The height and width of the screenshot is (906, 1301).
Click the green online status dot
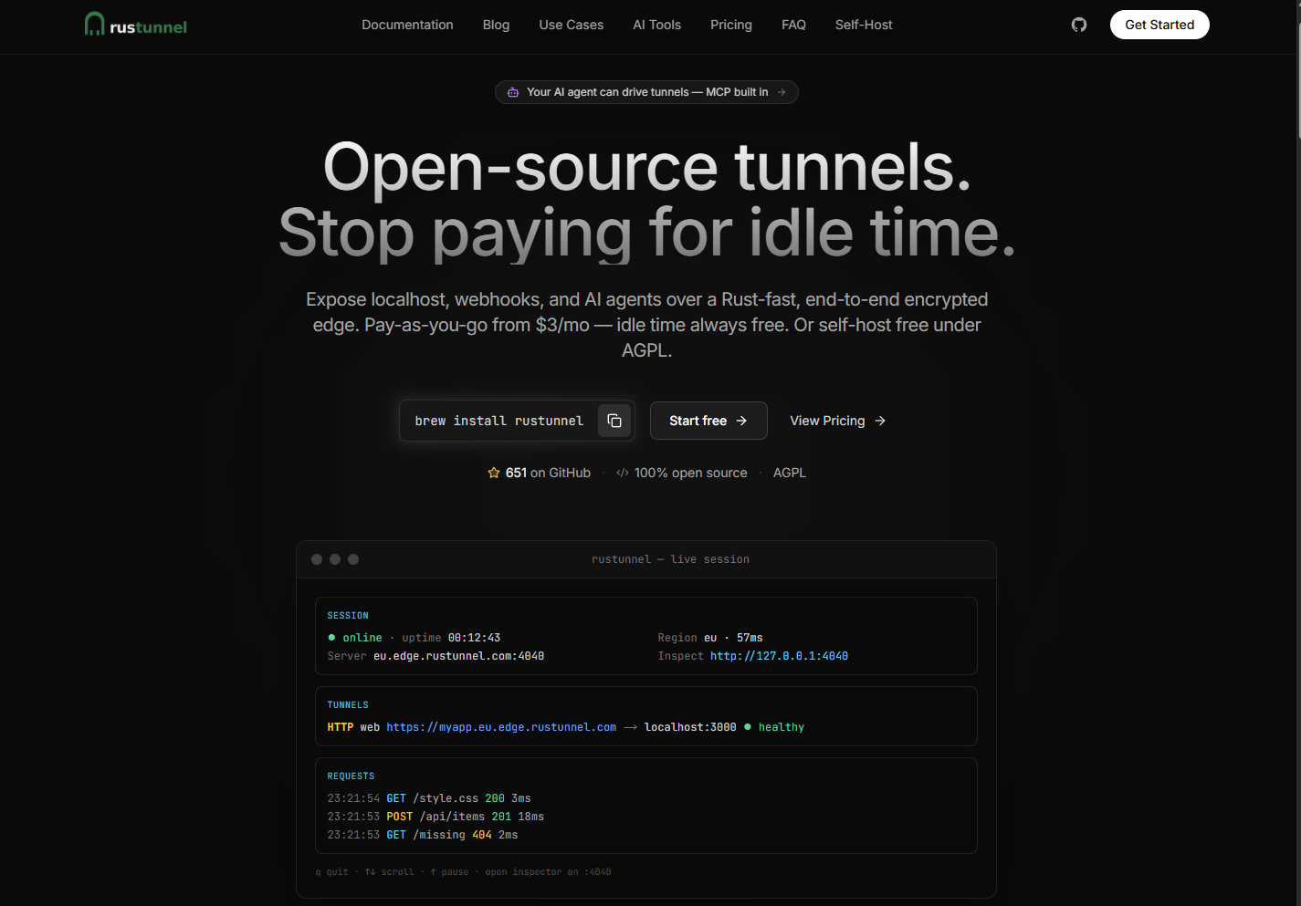click(x=331, y=638)
